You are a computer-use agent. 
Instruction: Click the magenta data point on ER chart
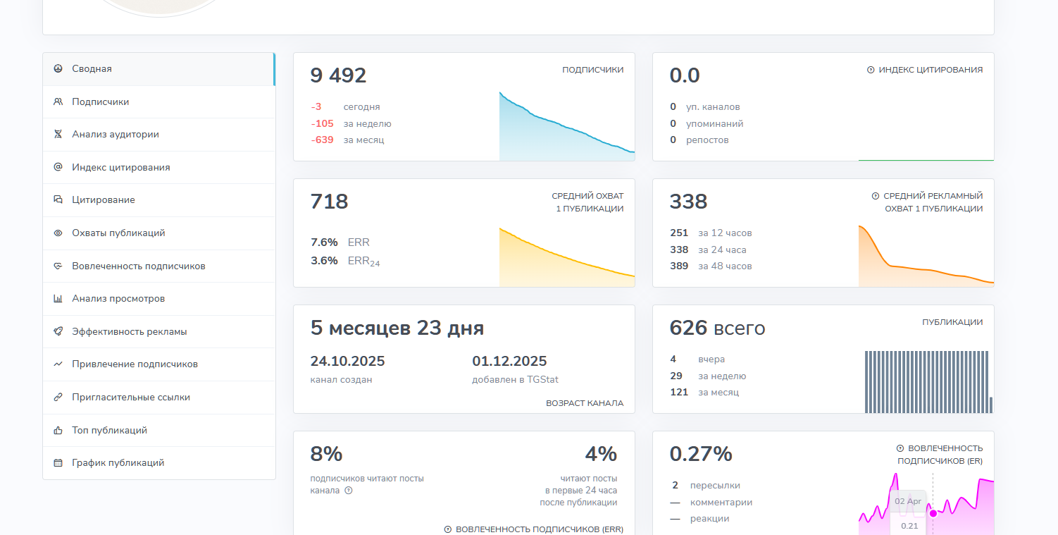point(933,513)
